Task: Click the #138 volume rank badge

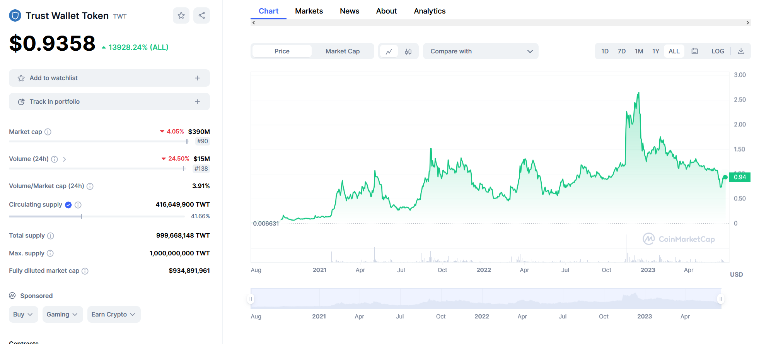Action: coord(201,169)
